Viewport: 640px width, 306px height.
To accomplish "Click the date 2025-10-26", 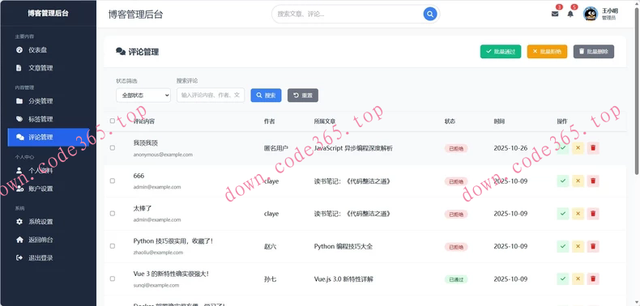I will click(x=510, y=148).
